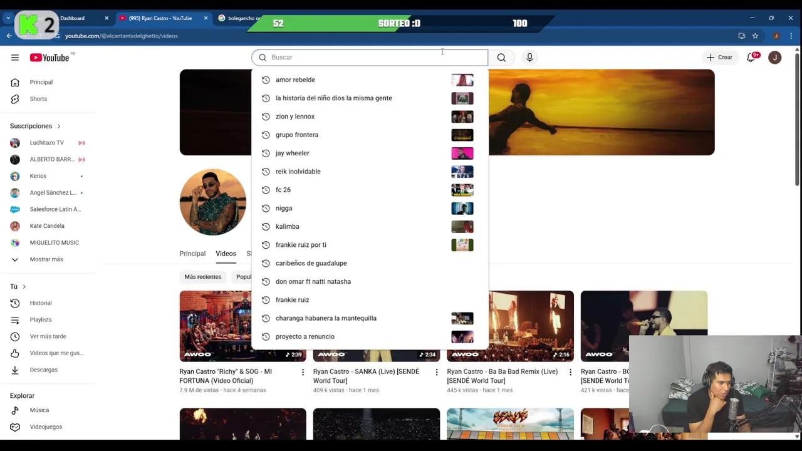Select 'grupo frontera' suggestion
This screenshot has height=451, width=802.
(370, 135)
